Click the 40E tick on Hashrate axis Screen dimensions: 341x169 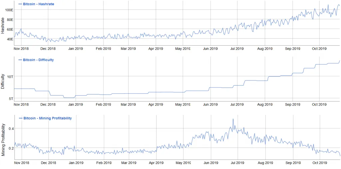[x=10, y=39]
